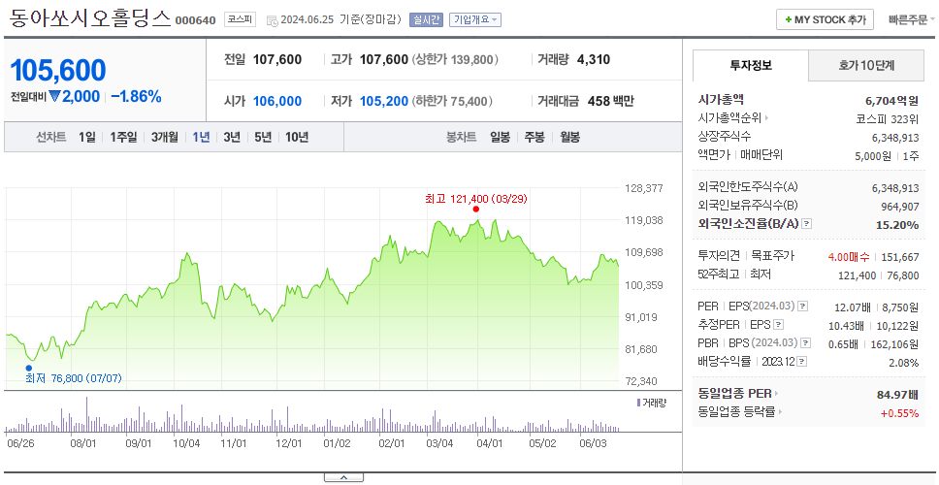
Task: Click the 4.00매수 investment opinion value
Action: (x=849, y=257)
